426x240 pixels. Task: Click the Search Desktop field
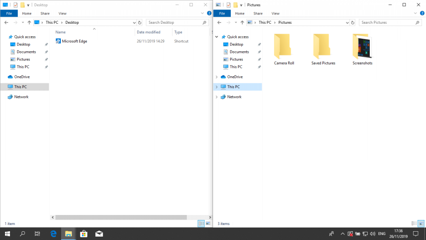tap(177, 22)
